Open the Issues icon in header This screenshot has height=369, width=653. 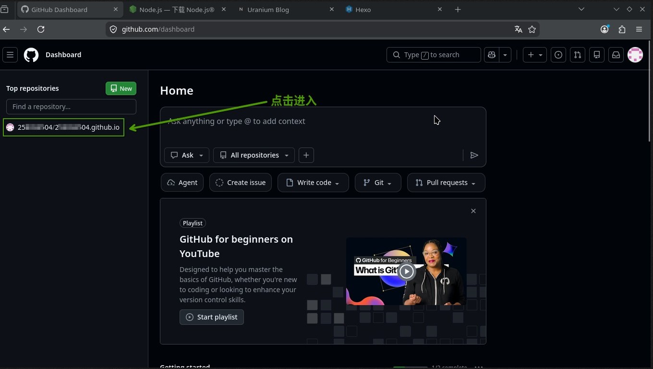click(558, 55)
